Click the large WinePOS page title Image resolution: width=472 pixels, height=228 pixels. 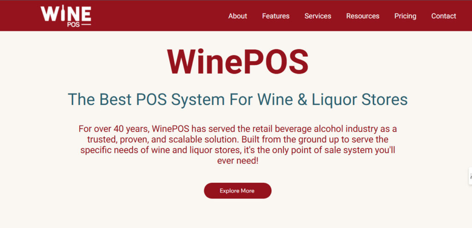point(237,62)
